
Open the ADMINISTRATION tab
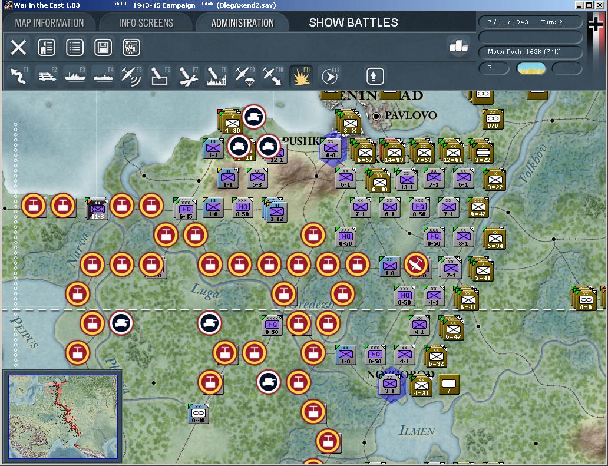pyautogui.click(x=242, y=23)
